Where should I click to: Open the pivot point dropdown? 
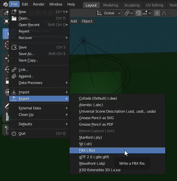128,13
